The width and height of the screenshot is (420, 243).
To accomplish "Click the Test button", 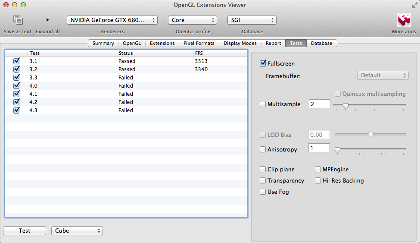I will [25, 230].
